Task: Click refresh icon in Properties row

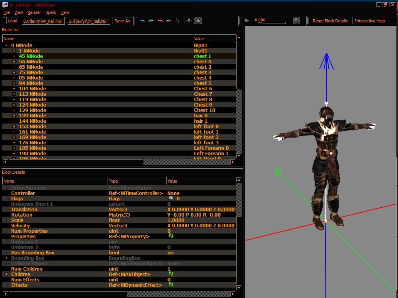Action: 171,236
